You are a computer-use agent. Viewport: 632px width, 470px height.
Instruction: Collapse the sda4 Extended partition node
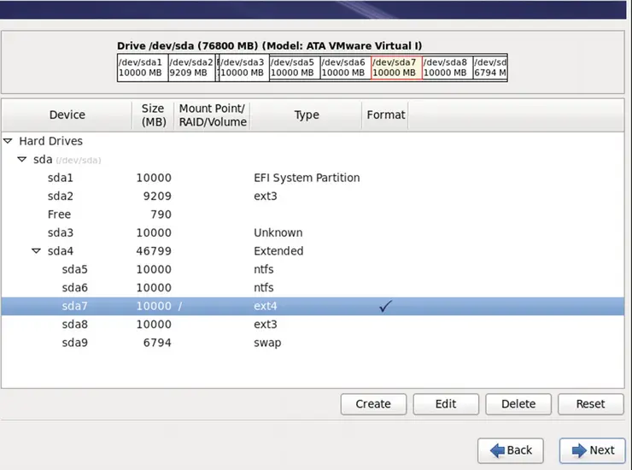(x=37, y=251)
